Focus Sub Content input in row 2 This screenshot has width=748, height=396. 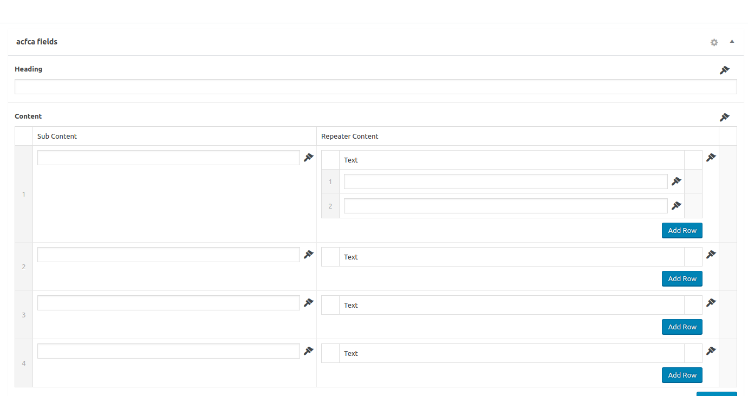168,255
